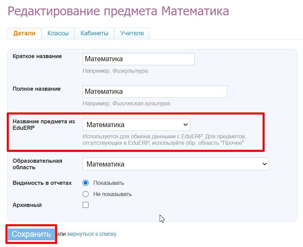Open the Учителя tab
The width and height of the screenshot is (303, 247).
[x=132, y=33]
